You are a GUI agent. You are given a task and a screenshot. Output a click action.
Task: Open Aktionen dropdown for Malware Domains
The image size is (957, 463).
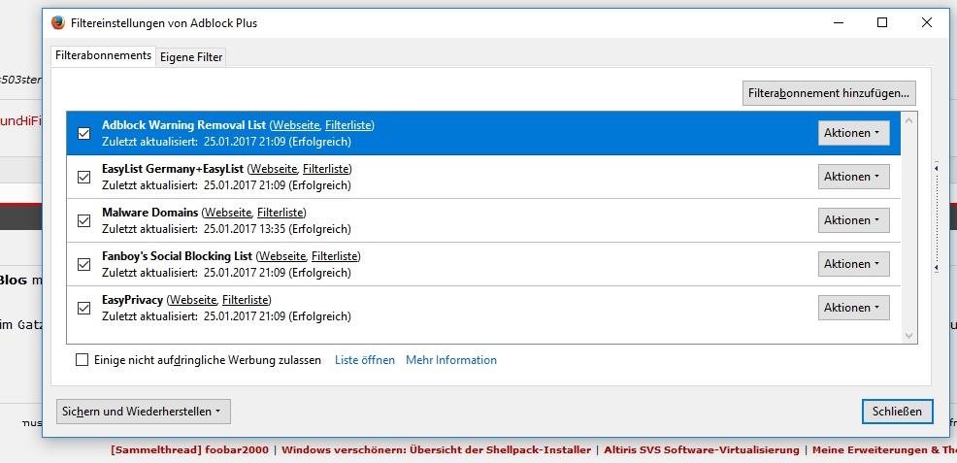853,220
